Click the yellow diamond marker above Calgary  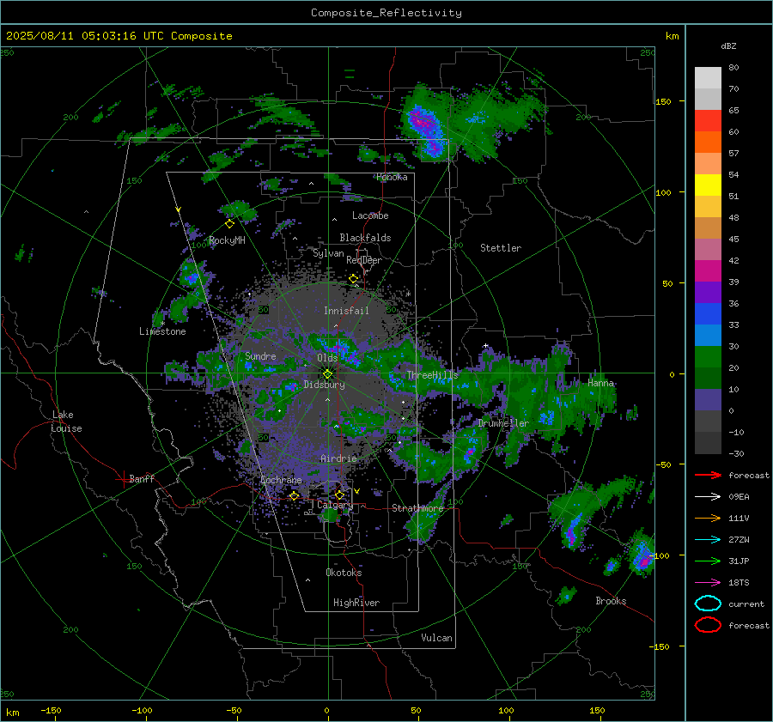point(339,494)
